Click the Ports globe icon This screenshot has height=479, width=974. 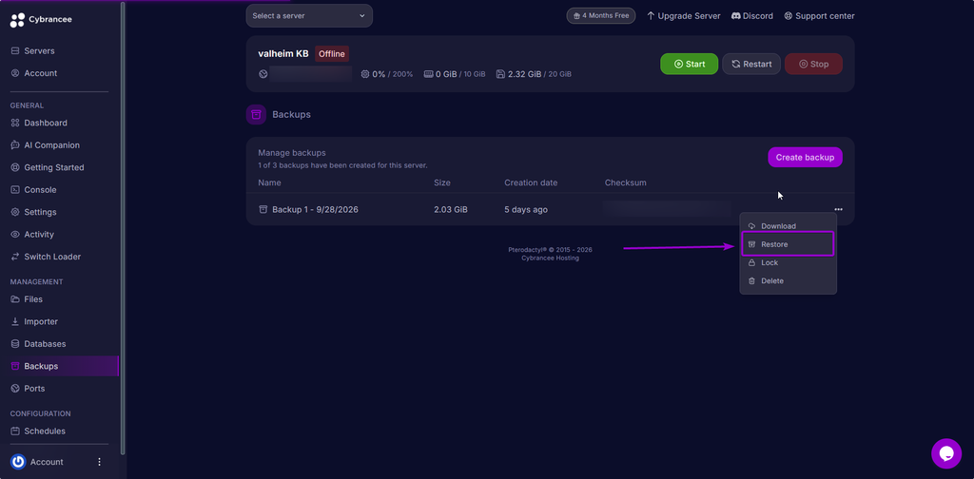point(15,389)
